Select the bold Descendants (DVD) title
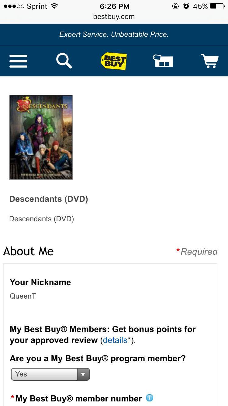Screen dimensions: 228x406 pyautogui.click(x=49, y=199)
